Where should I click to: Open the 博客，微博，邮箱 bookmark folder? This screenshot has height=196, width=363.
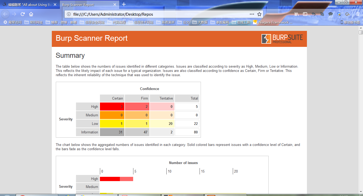click(61, 22)
